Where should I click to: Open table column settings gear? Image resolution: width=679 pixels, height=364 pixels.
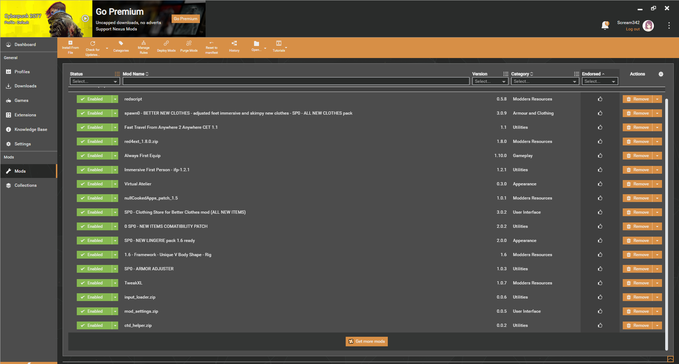tap(661, 74)
